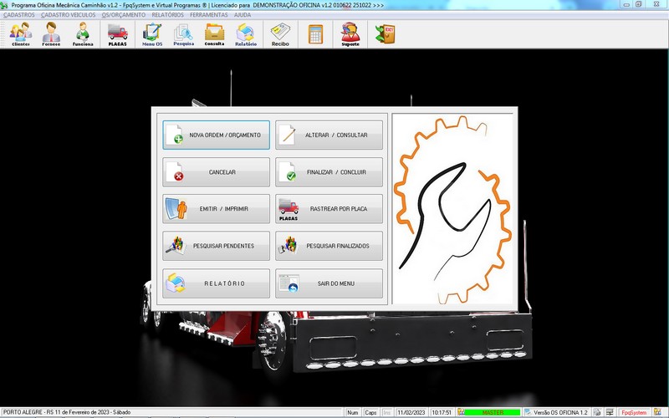Click the Pesquisa magnifier toolbar icon
The image size is (669, 418).
(x=183, y=34)
